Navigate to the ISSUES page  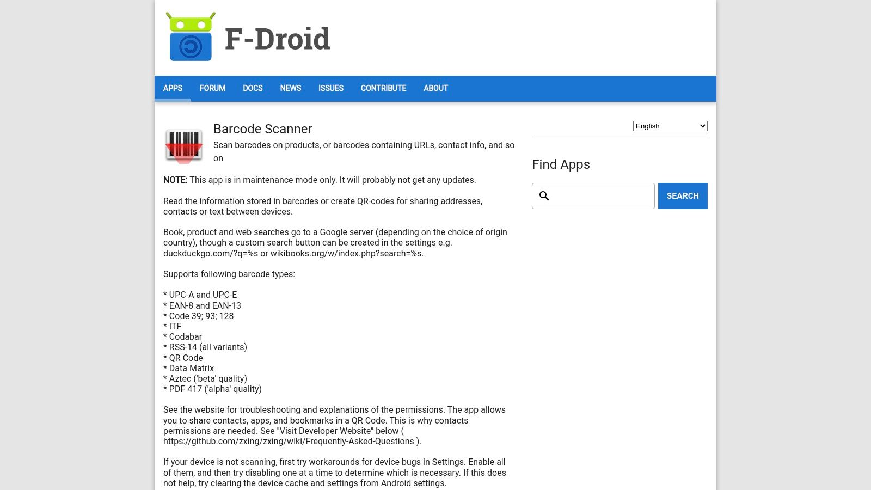pyautogui.click(x=330, y=88)
